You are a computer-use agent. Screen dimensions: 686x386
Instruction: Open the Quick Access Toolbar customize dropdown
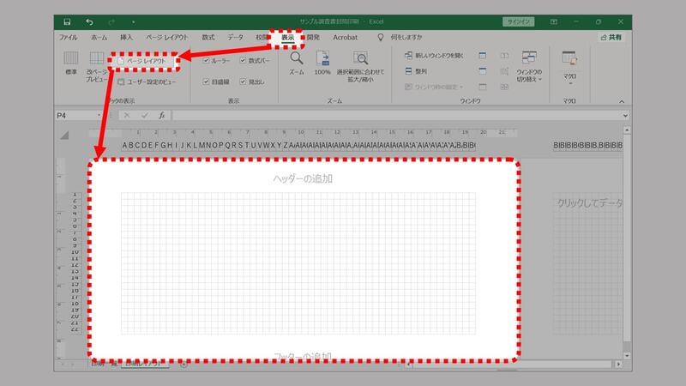coord(133,22)
